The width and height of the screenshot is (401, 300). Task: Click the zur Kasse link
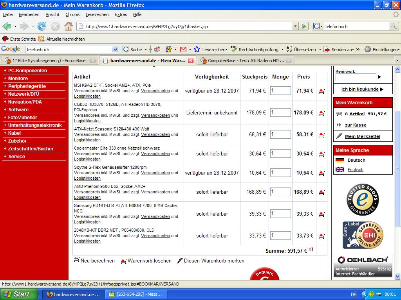356,125
